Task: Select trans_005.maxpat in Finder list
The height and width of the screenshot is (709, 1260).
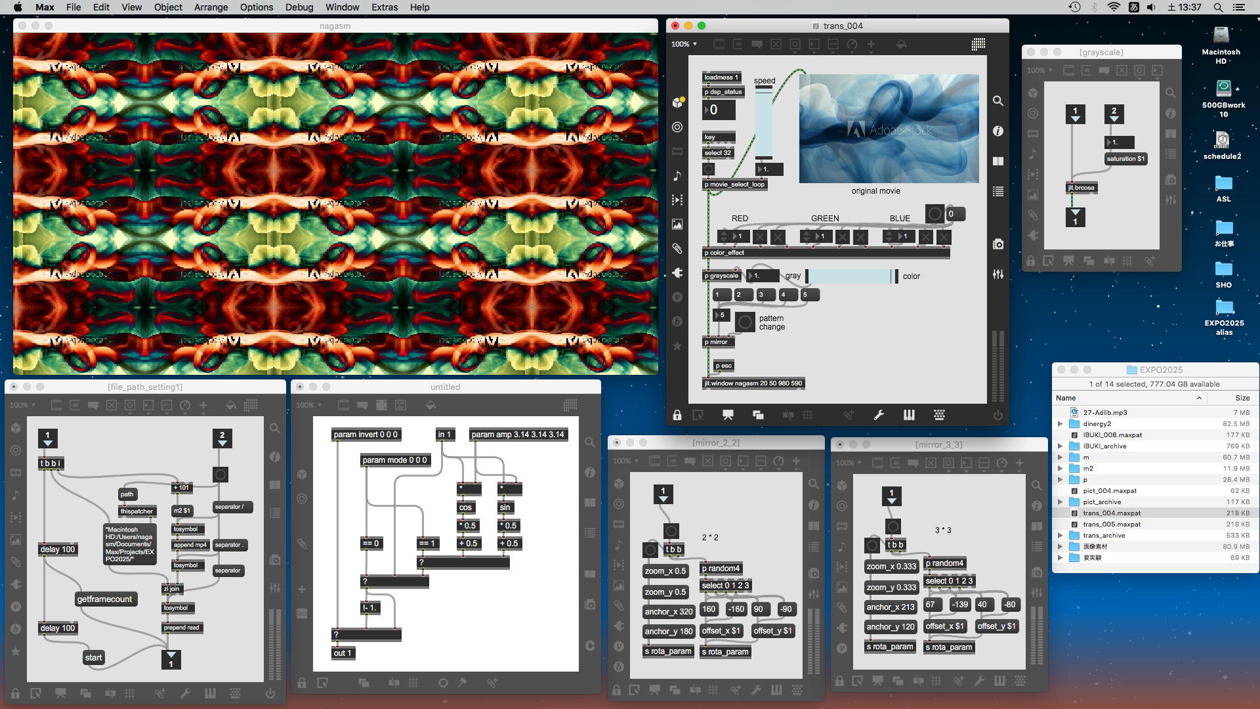Action: (x=1111, y=525)
